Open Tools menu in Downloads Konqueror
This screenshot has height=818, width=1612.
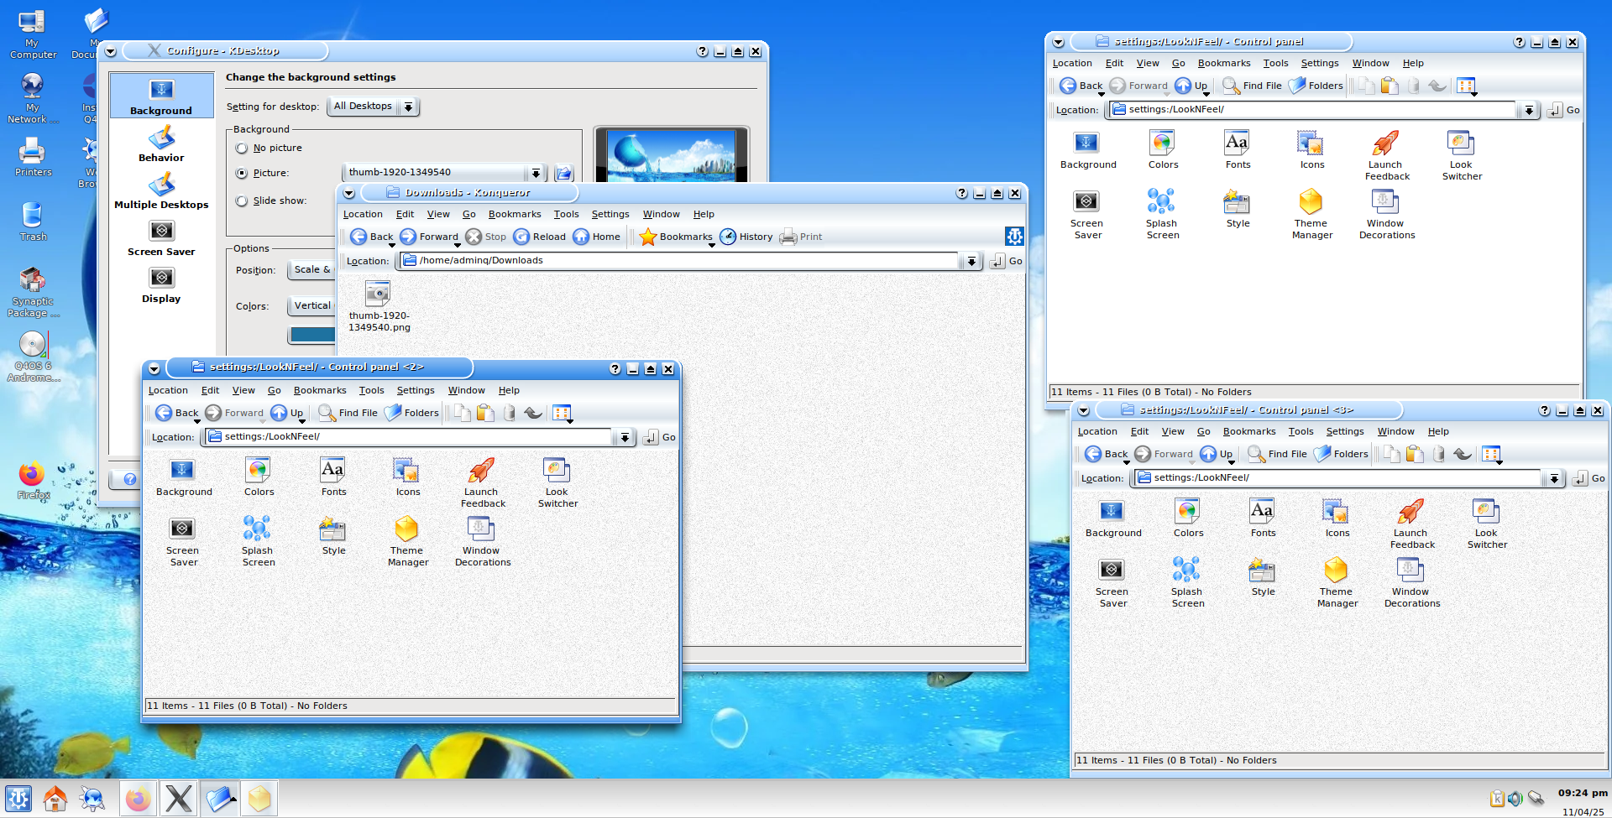(x=566, y=214)
